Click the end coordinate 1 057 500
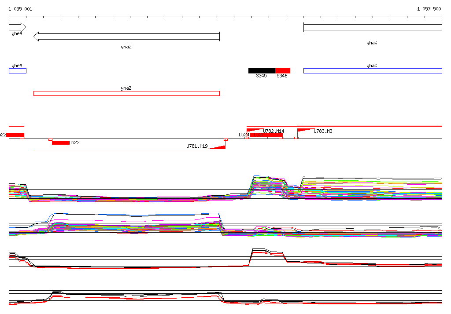This screenshot has height=314, width=451. (429, 9)
